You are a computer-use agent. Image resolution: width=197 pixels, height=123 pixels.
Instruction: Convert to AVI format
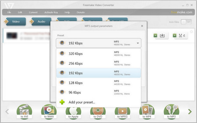[x=24, y=112]
